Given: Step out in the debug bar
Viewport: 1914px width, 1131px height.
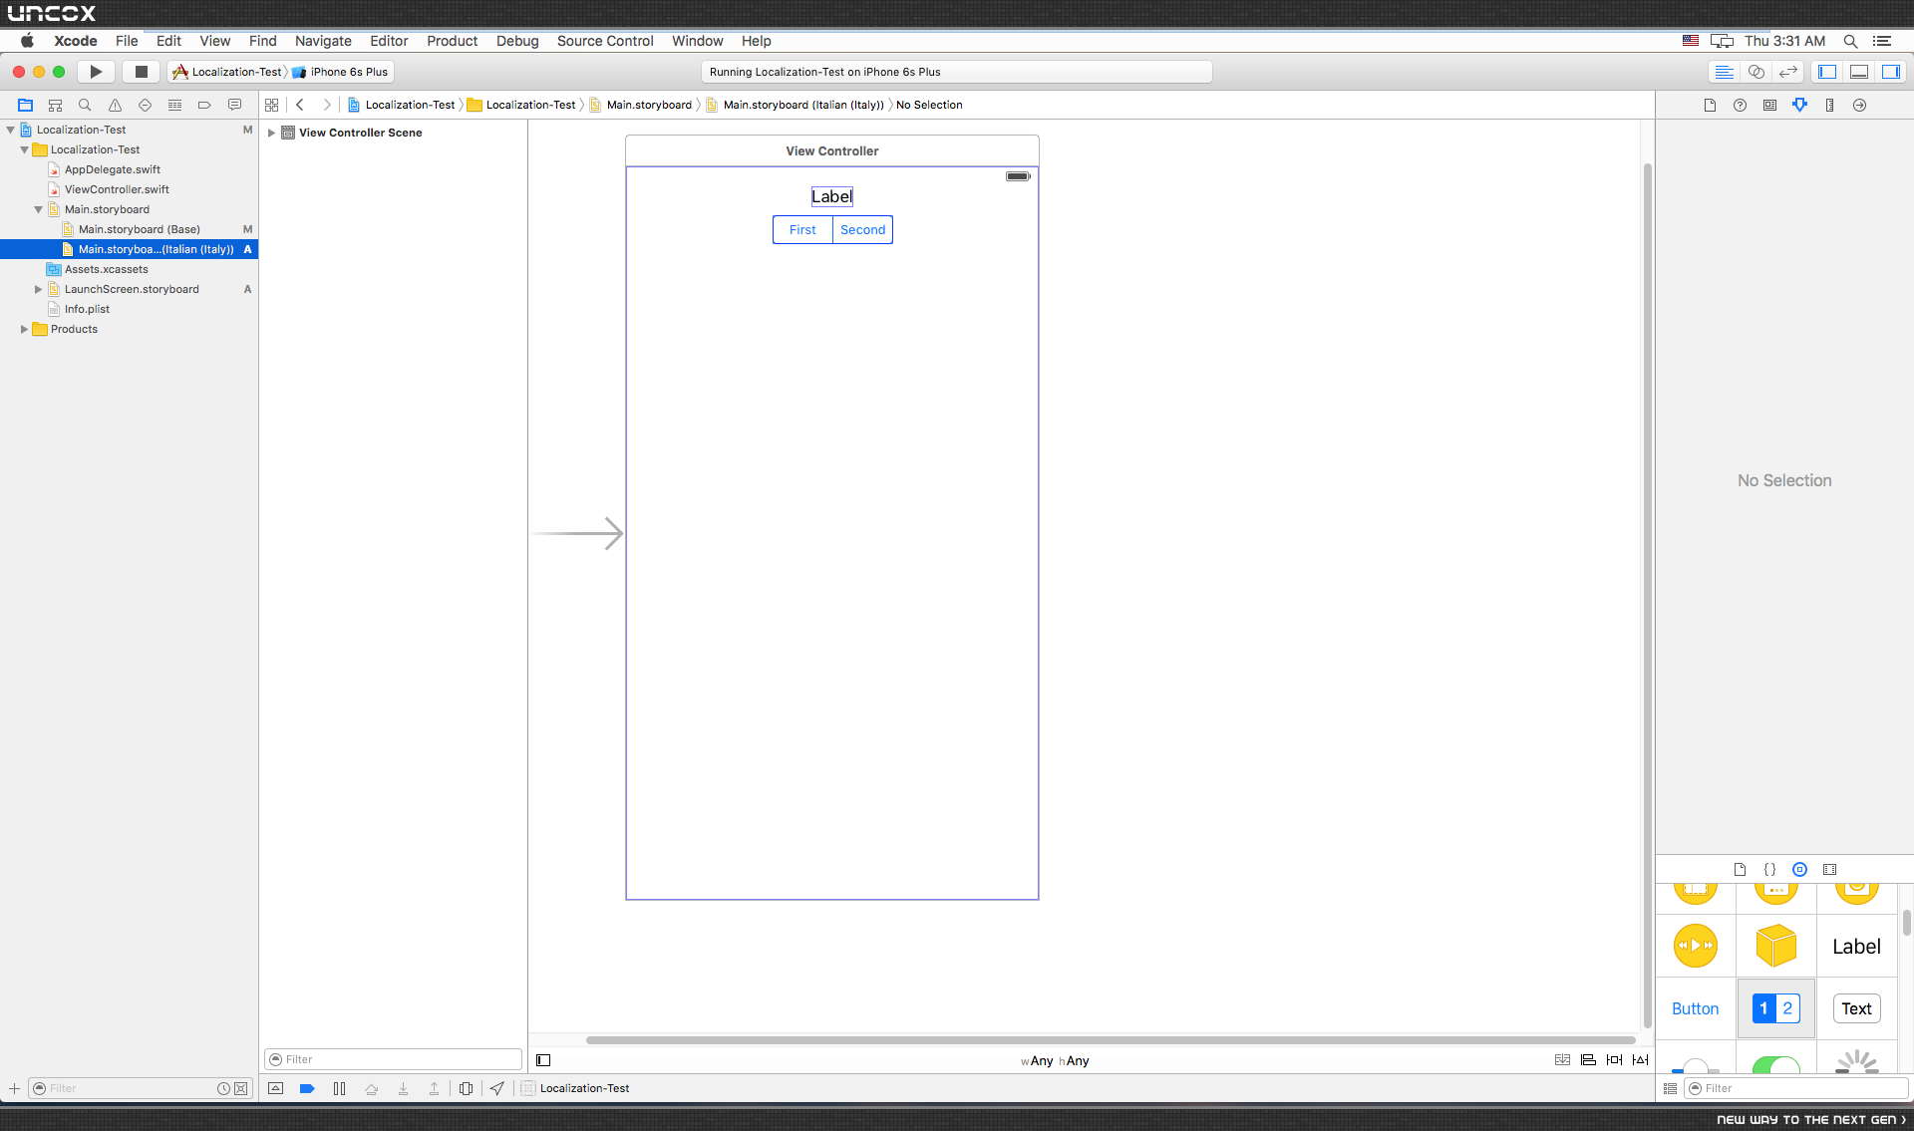Looking at the screenshot, I should click(x=434, y=1088).
